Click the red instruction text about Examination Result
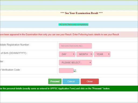138x103 pixels. coord(60,35)
